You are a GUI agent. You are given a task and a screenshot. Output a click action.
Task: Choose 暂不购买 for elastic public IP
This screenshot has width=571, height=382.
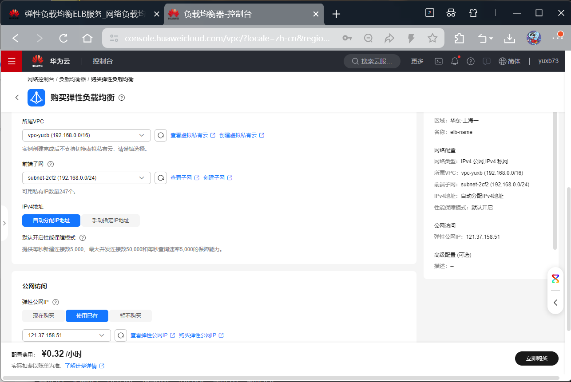click(x=131, y=316)
